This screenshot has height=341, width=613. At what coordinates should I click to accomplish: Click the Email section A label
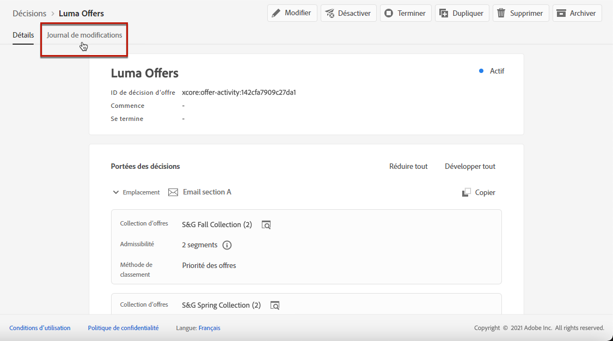[207, 192]
